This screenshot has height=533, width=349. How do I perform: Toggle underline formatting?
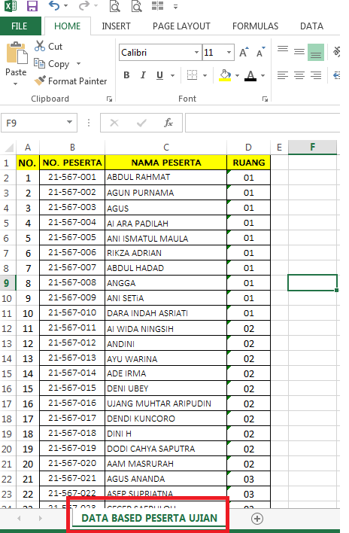(x=159, y=75)
